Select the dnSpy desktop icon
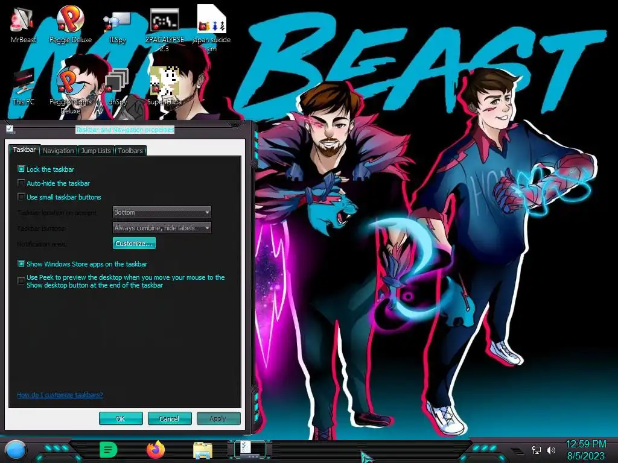618x463 pixels. (118, 87)
